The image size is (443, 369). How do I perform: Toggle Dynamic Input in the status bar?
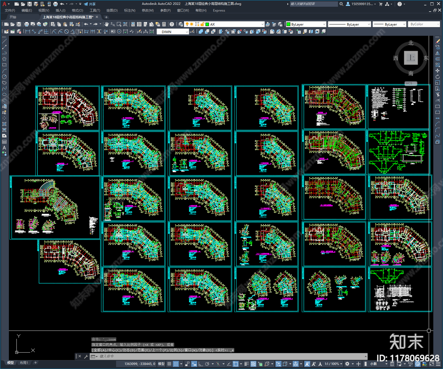[194, 364]
